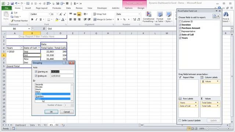Viewport: 235px width, 132px height.
Task: Enable Defer Layout Update
Action: click(180, 121)
